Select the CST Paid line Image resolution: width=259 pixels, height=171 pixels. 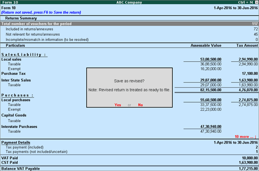(129, 163)
